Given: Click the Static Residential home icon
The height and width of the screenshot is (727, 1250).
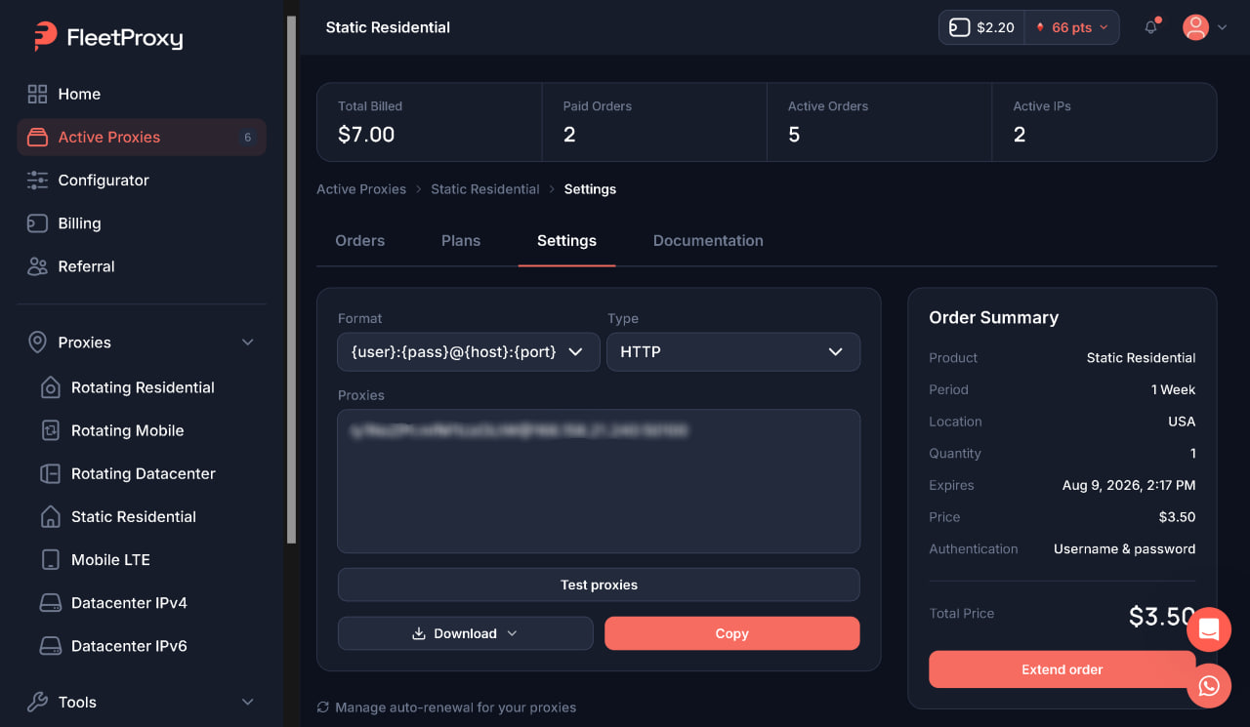Looking at the screenshot, I should (x=50, y=517).
